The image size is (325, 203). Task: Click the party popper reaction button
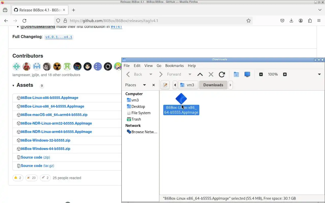31,178
